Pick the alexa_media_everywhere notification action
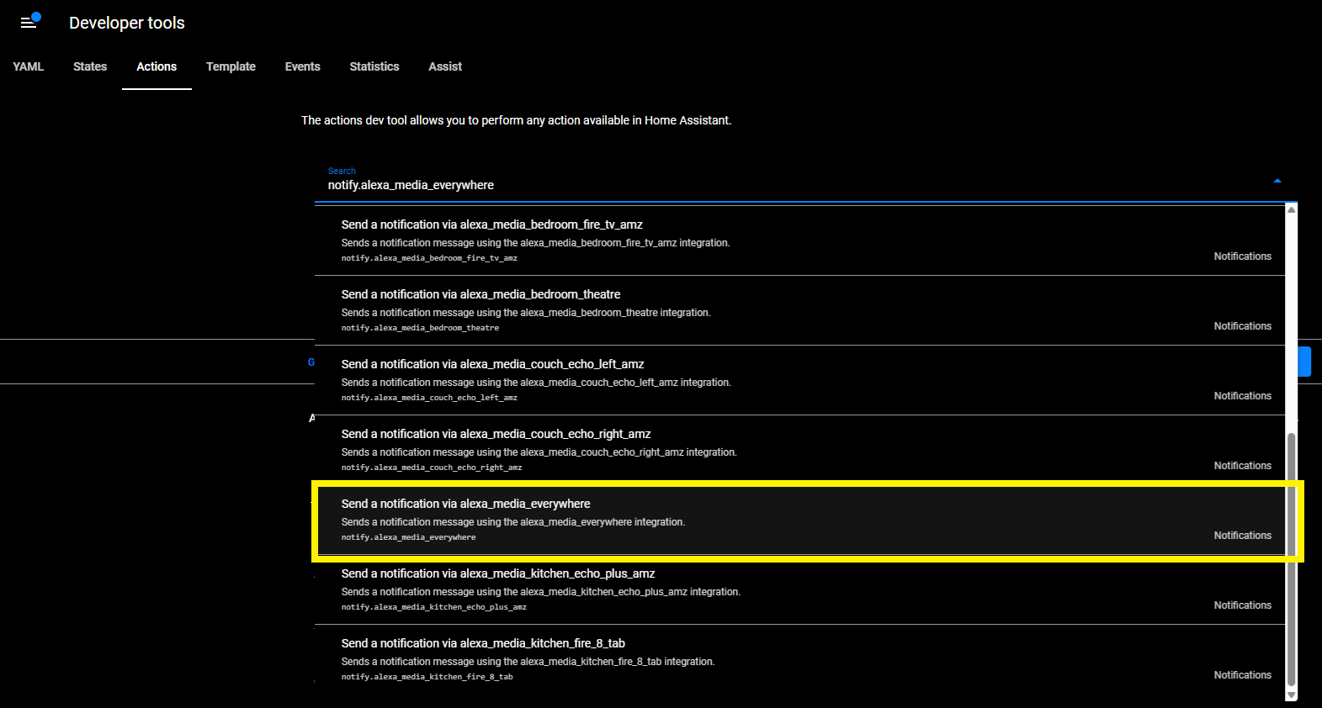 tap(799, 520)
